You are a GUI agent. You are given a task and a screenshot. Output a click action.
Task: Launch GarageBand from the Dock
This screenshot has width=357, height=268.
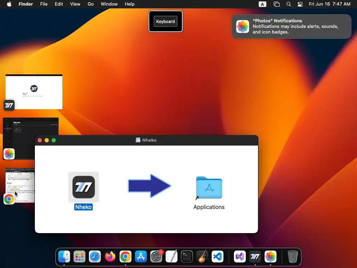[202, 256]
